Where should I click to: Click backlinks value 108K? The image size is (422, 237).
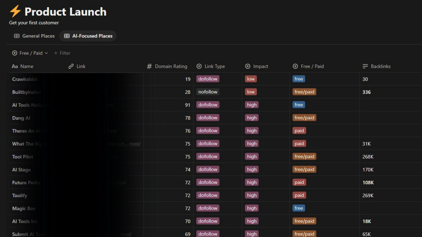(x=368, y=182)
